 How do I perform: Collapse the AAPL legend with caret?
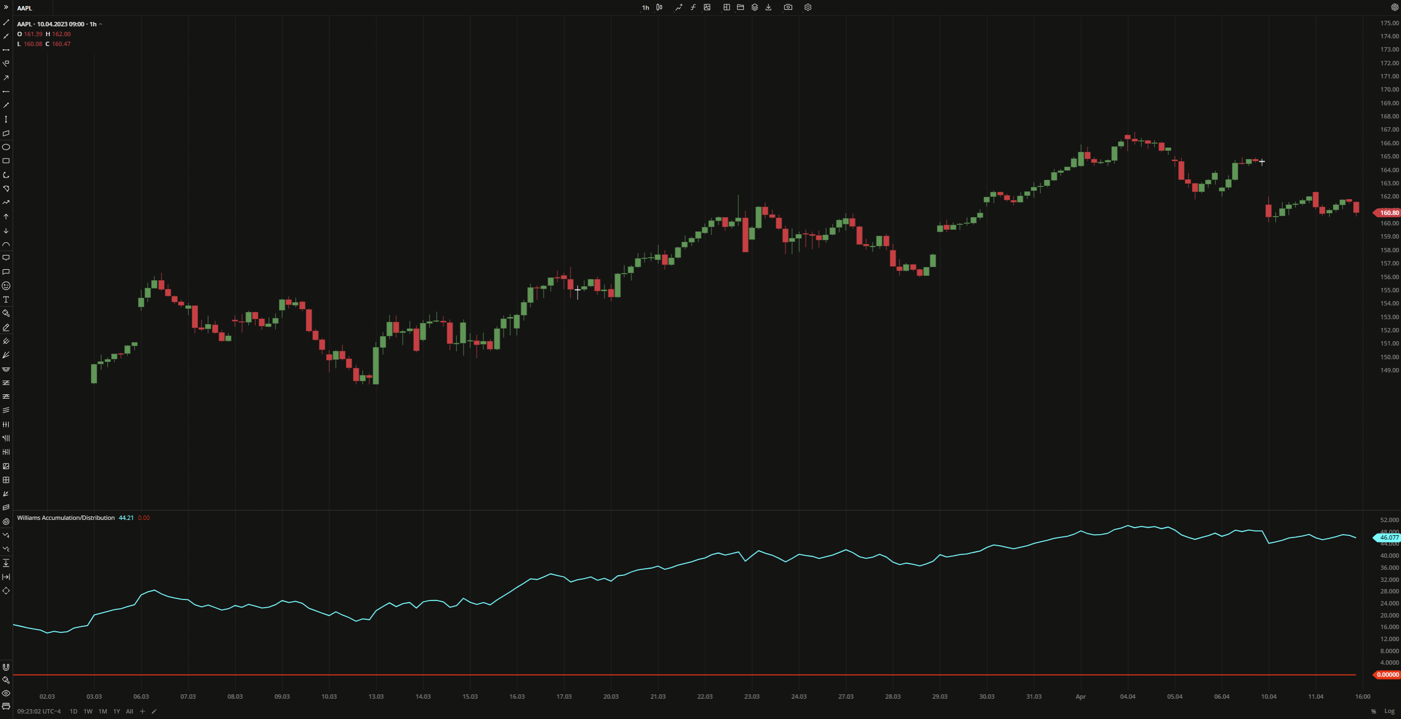point(101,24)
